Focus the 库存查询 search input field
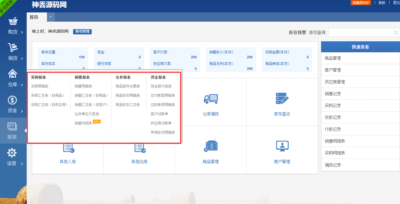The image size is (400, 204). tap(360, 33)
